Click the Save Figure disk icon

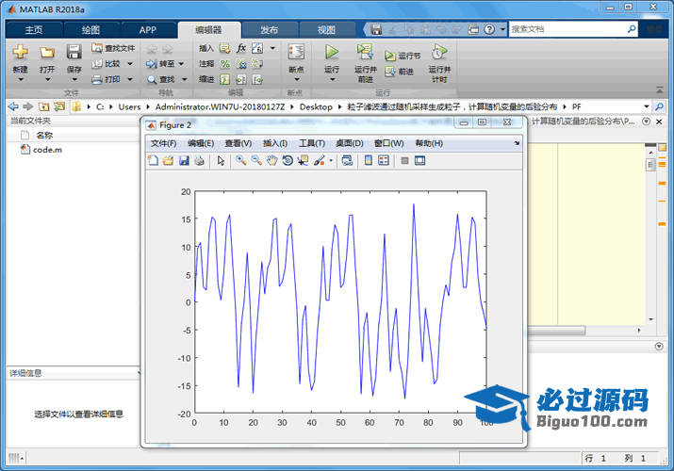point(184,161)
